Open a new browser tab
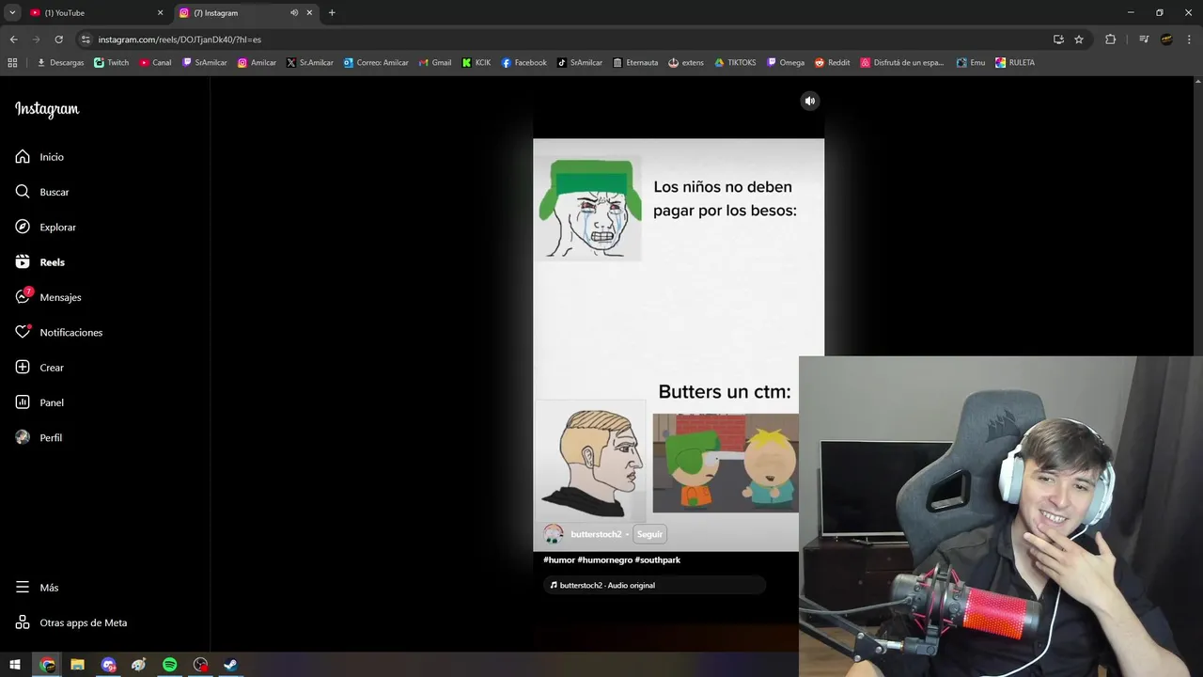This screenshot has height=677, width=1203. point(332,13)
